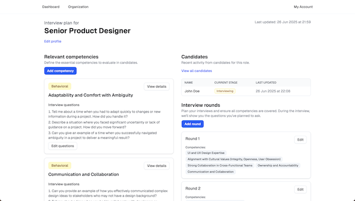Click the Senior Product Designer heading
The width and height of the screenshot is (355, 201).
tap(88, 31)
